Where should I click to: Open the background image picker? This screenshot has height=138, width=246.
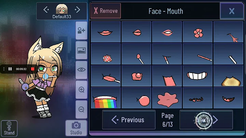[81, 50]
